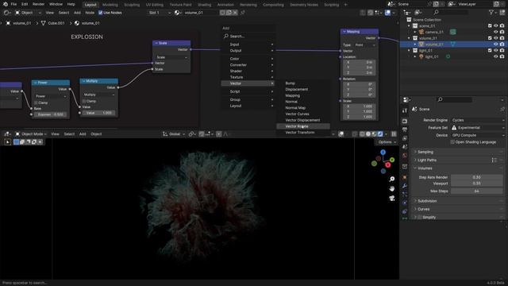Adjust the Step Rate Render value field

(x=476, y=177)
